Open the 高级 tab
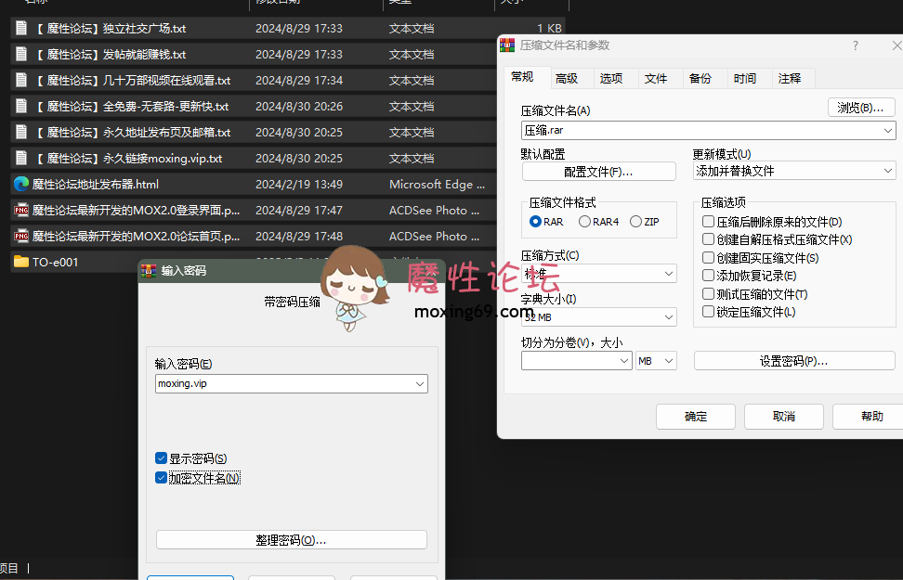903x580 pixels. pyautogui.click(x=567, y=78)
